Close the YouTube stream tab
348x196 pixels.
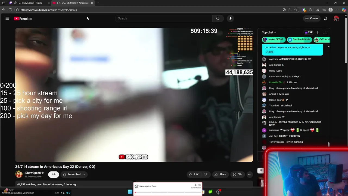click(x=92, y=3)
